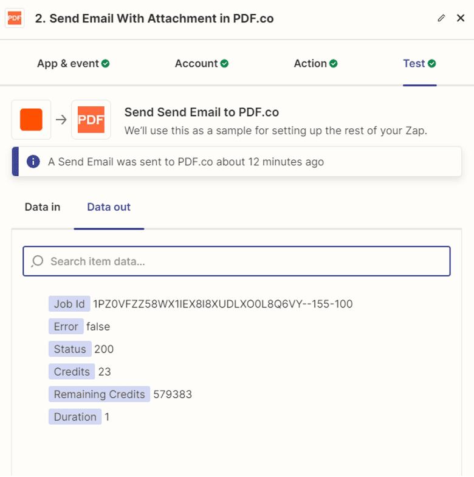Click the Duration field label
This screenshot has height=477, width=474.
tap(75, 417)
